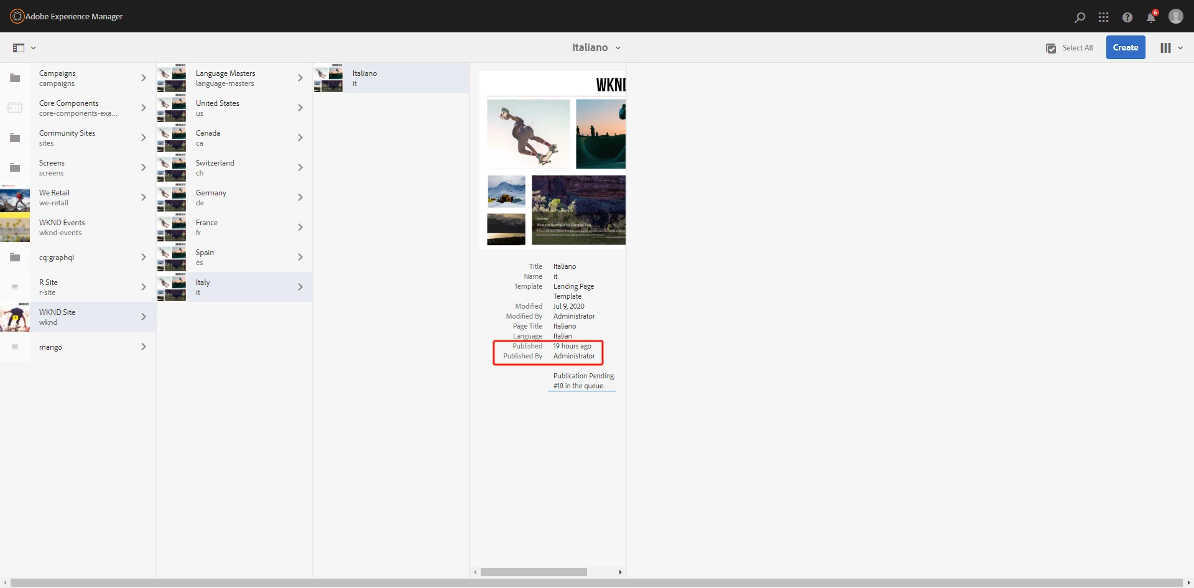Expand the mango chevron
The height and width of the screenshot is (588, 1194).
[144, 347]
